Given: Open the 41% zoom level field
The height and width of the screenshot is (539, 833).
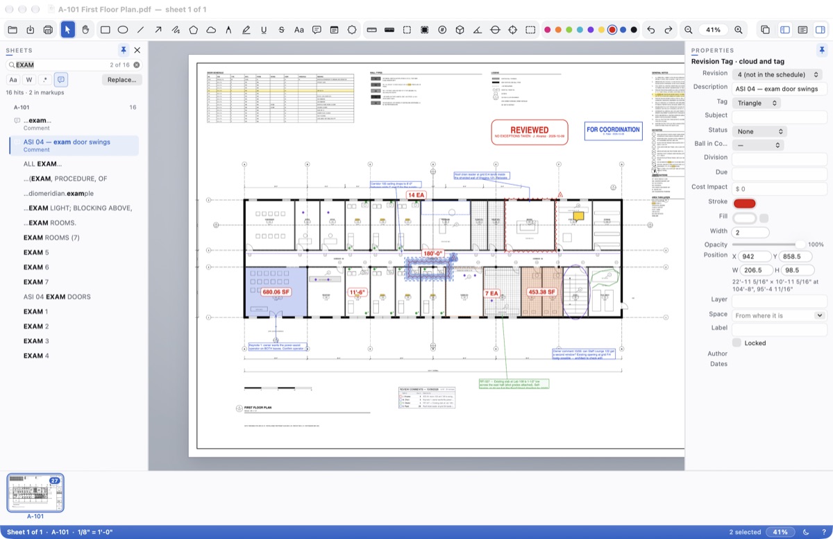Looking at the screenshot, I should coord(714,30).
